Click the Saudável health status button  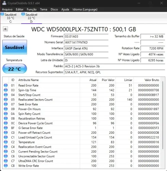(15, 47)
